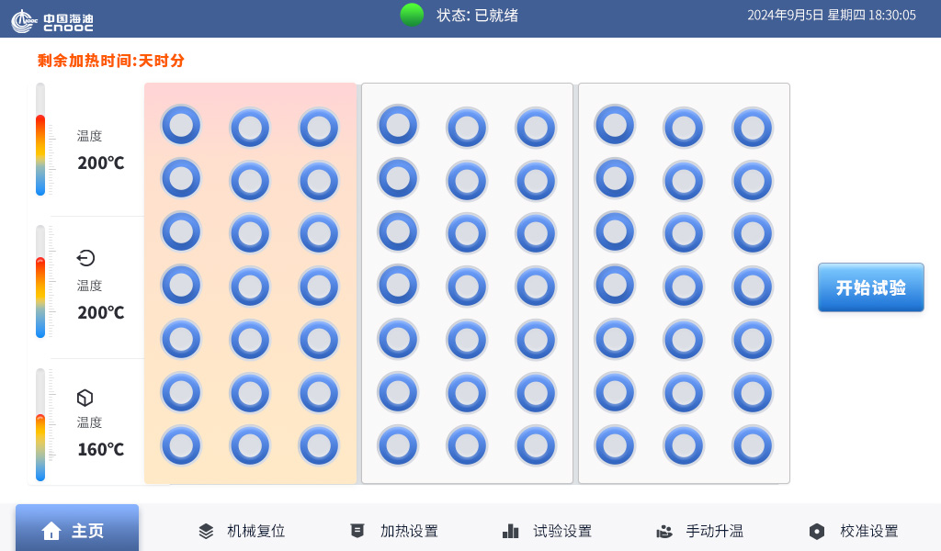Click the topmost thermometer gauge bar
Image resolution: width=941 pixels, height=551 pixels.
40,140
